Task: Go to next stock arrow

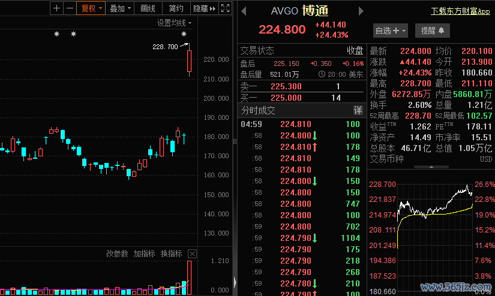Action: click(361, 11)
